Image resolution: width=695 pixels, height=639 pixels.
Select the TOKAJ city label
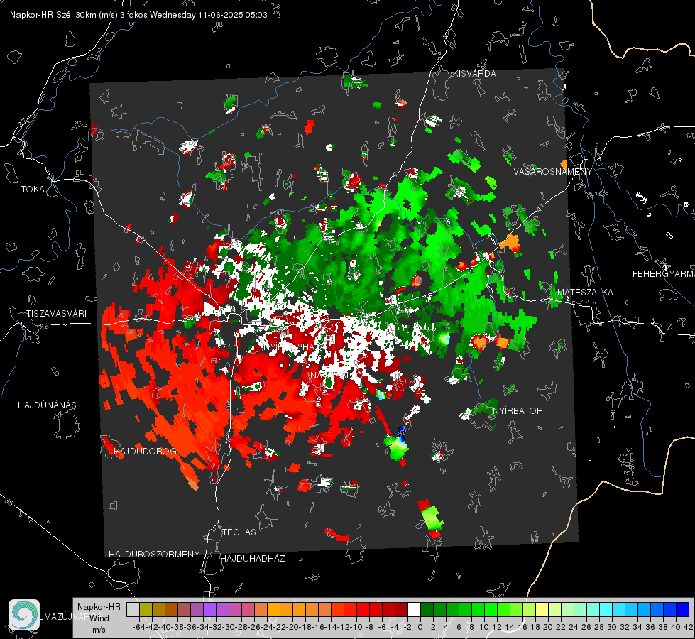coord(35,190)
